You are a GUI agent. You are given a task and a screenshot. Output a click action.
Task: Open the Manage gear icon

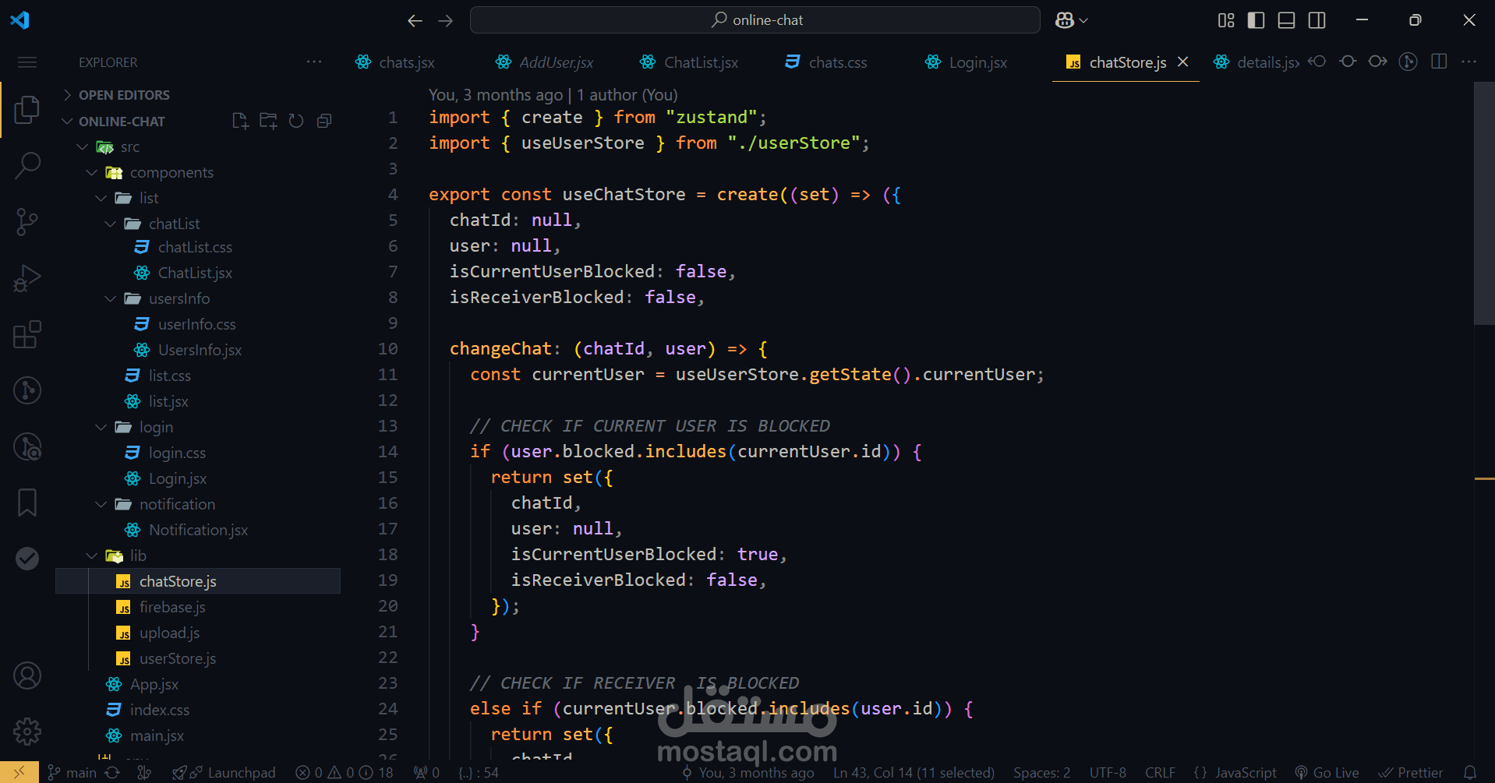pos(27,732)
